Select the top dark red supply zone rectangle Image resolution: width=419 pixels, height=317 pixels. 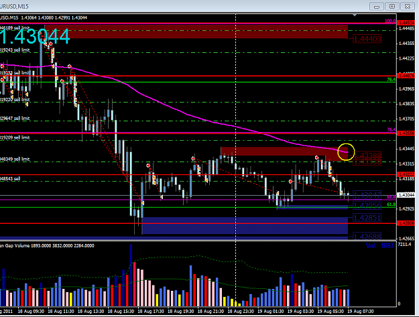click(x=196, y=31)
